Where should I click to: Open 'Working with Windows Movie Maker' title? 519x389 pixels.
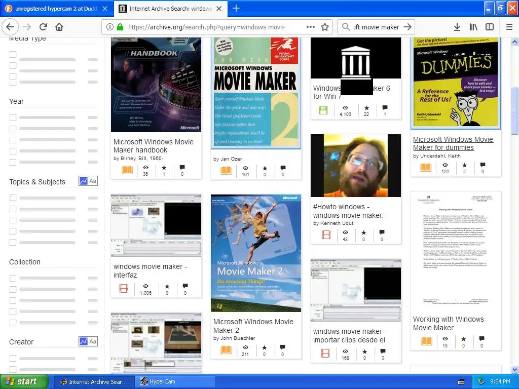click(448, 324)
